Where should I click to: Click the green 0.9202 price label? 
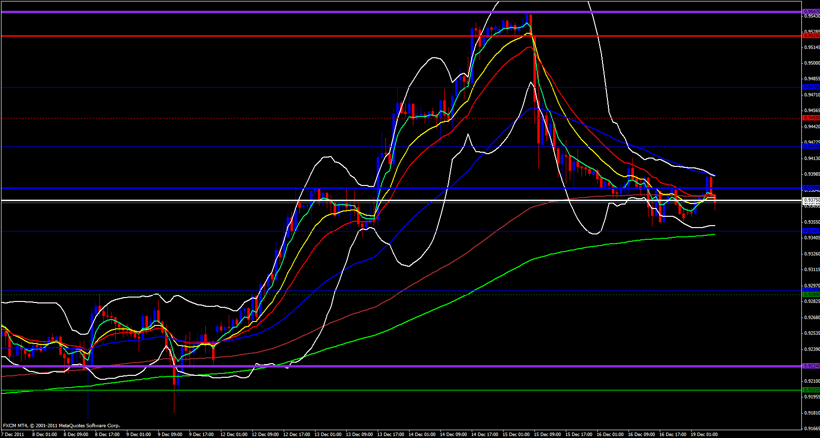click(x=811, y=390)
